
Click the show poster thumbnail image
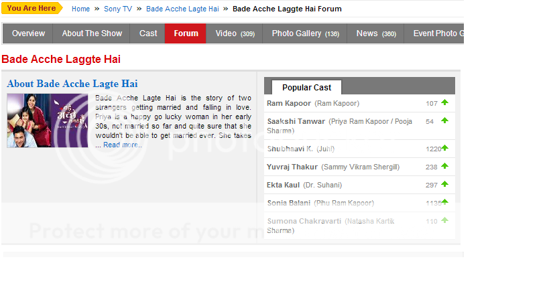[47, 121]
